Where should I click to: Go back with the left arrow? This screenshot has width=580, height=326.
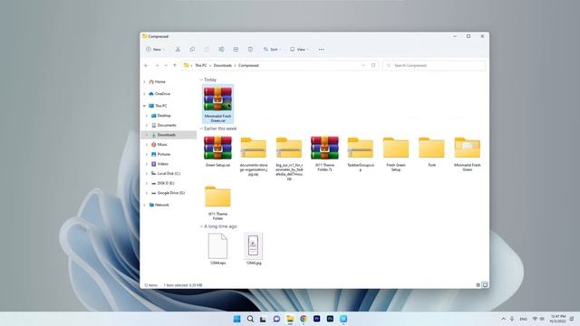pyautogui.click(x=146, y=65)
